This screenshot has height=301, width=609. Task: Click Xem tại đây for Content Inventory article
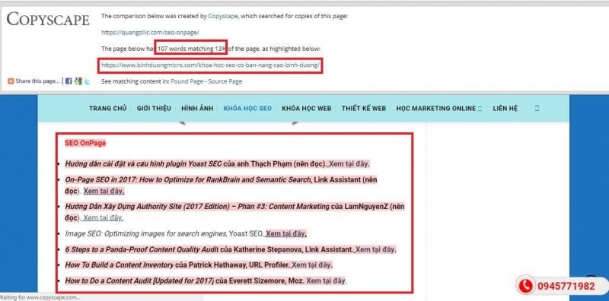point(311,265)
